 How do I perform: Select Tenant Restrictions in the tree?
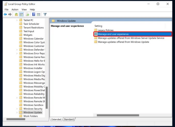coord(33,28)
